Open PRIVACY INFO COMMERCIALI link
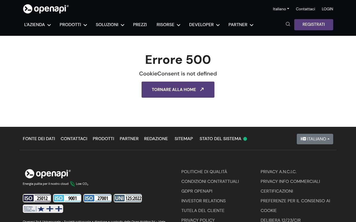Screen dimensions: 356x222 (x=290, y=181)
